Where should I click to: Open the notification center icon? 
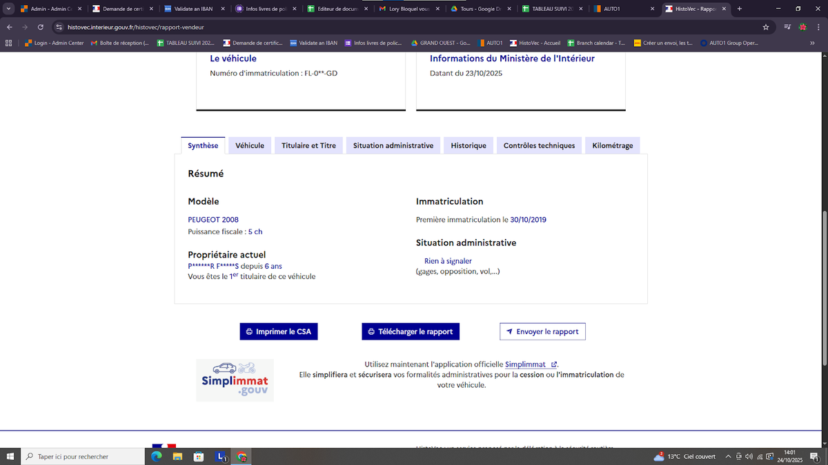(814, 456)
